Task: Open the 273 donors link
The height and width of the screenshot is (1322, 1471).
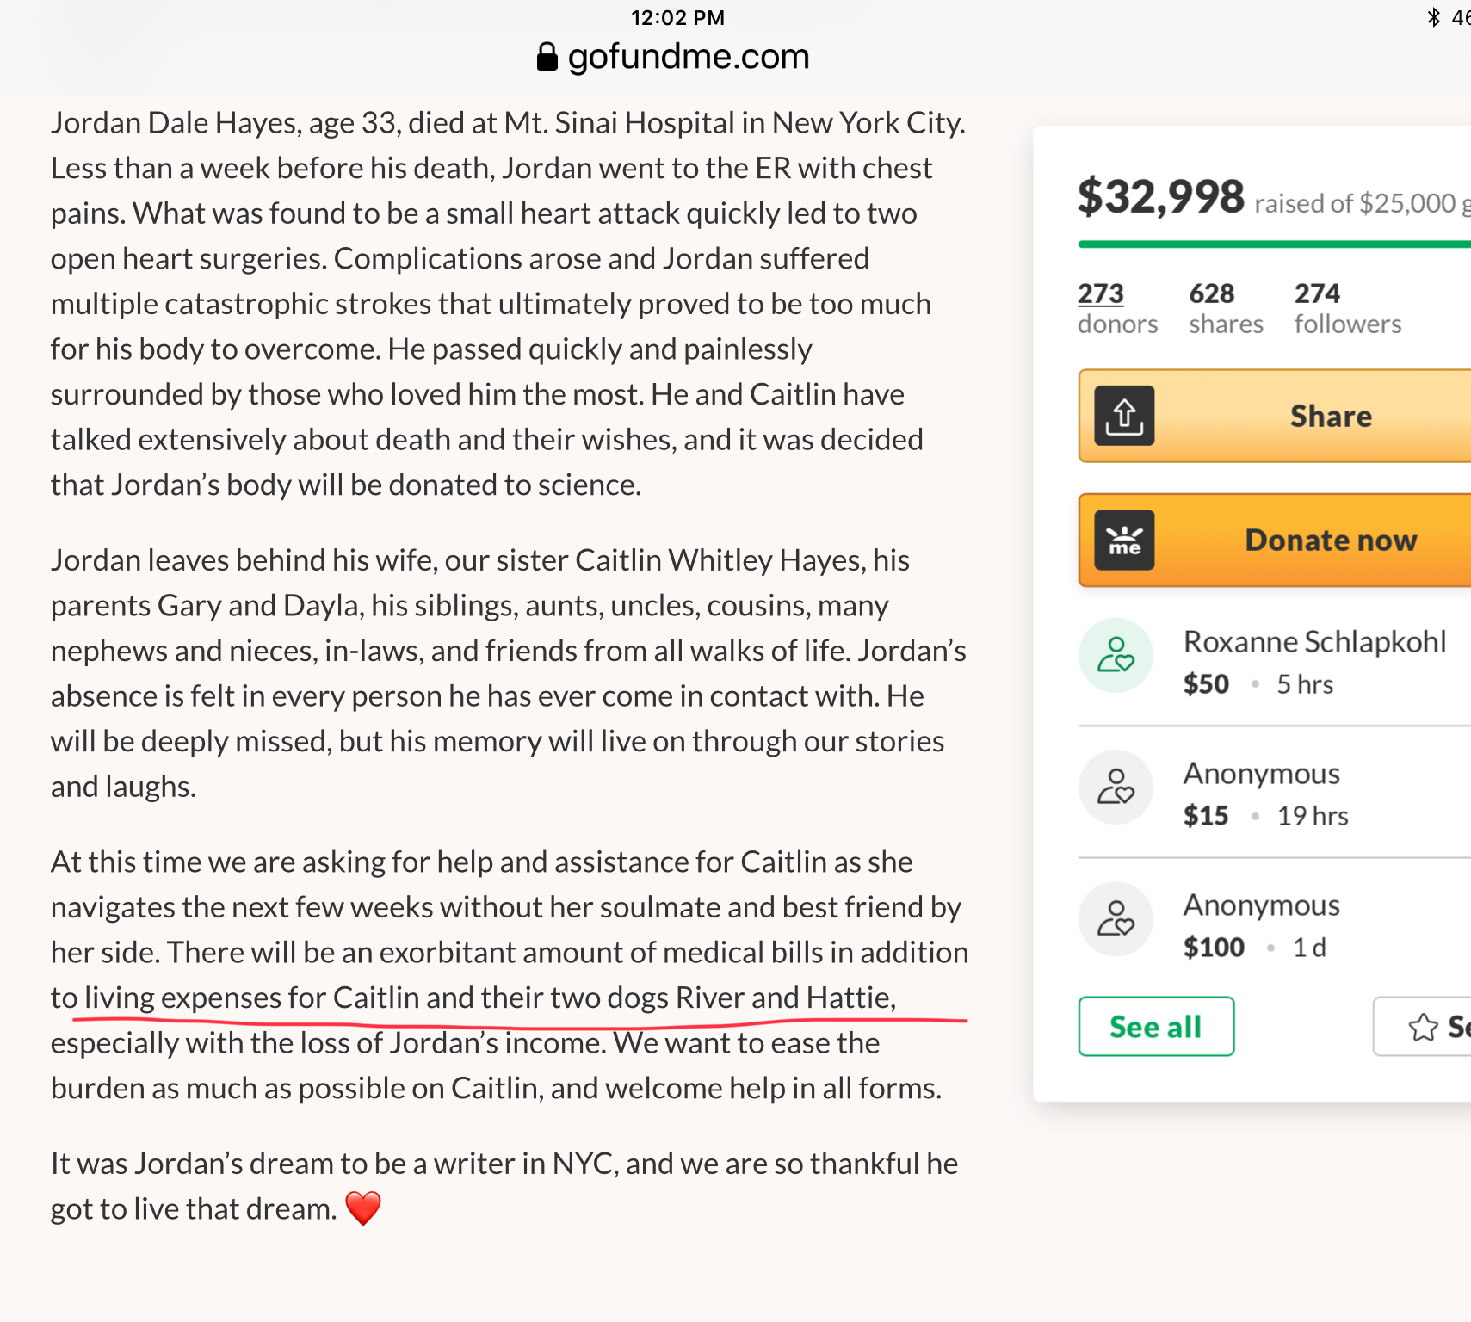Action: tap(1101, 294)
